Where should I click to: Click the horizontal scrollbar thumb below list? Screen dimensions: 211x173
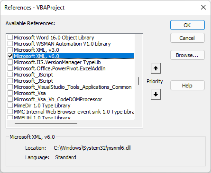pos(46,124)
